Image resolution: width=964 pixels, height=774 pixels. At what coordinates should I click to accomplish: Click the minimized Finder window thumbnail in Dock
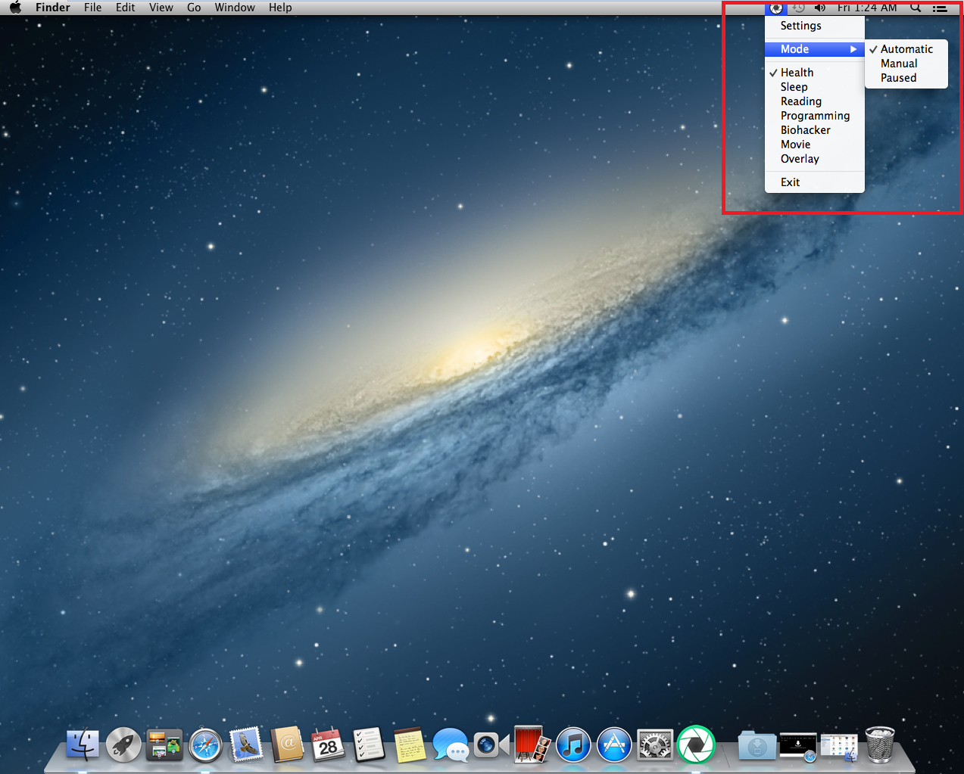click(x=839, y=747)
